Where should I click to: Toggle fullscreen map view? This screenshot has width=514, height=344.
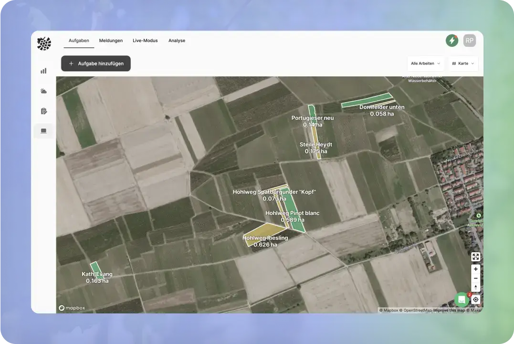tap(475, 257)
